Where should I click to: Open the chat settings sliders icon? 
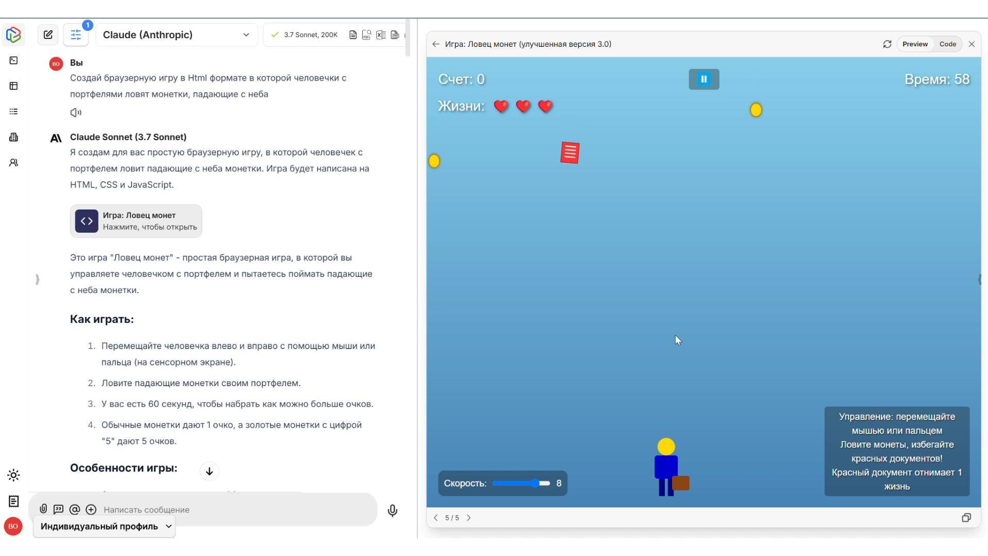(x=76, y=34)
